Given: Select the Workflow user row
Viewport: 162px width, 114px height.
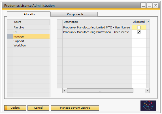Looking at the screenshot, I should click(31, 46).
